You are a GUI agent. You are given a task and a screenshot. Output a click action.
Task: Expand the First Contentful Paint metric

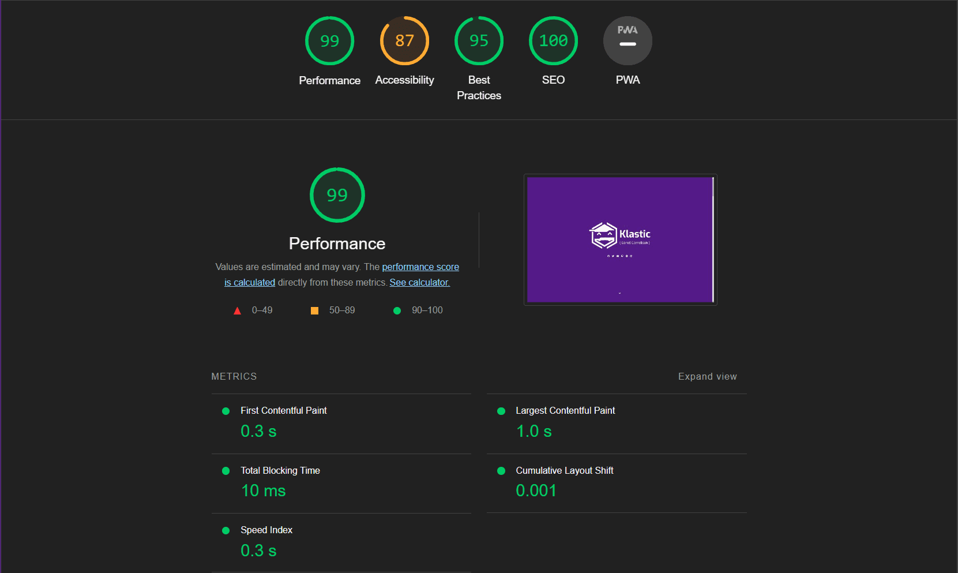pyautogui.click(x=283, y=411)
